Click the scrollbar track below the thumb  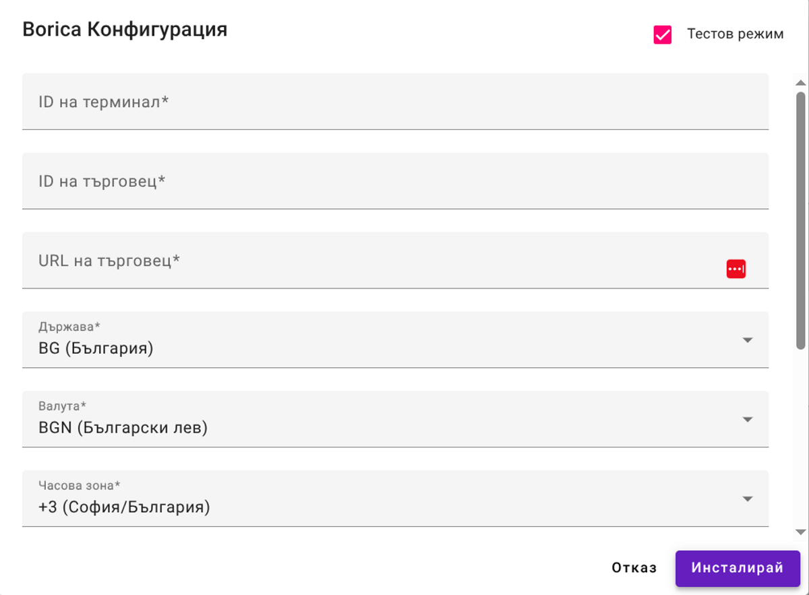coord(801,438)
